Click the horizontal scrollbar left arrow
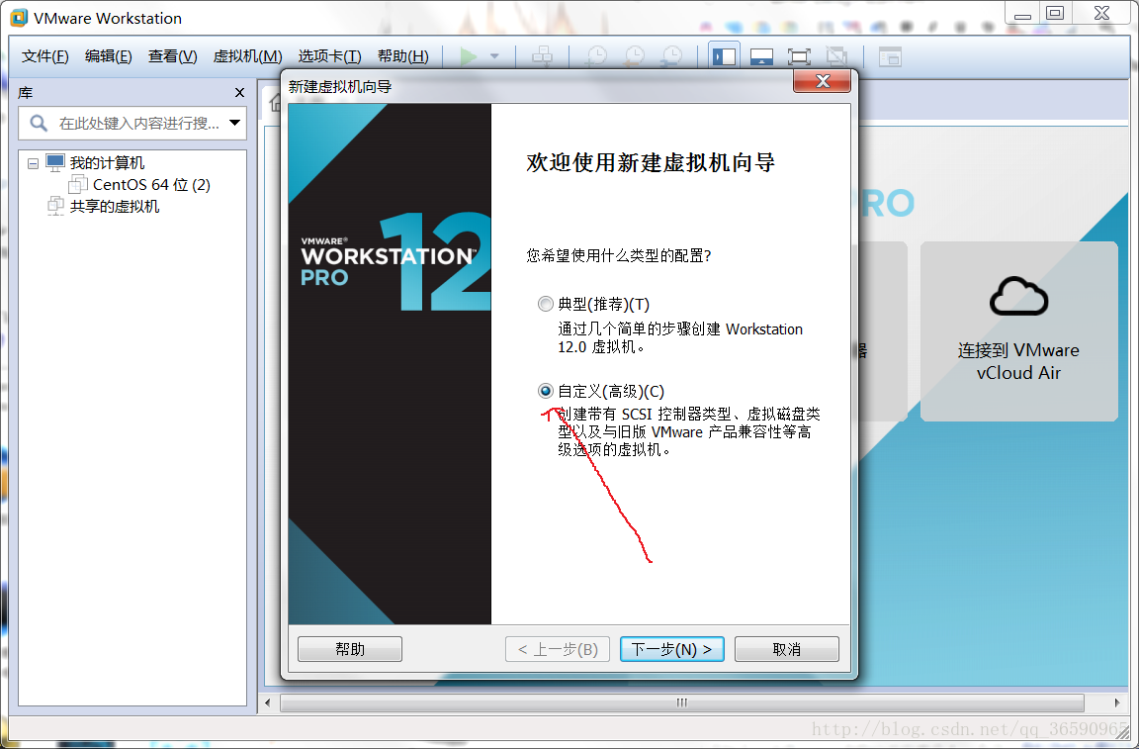This screenshot has width=1139, height=749. (268, 702)
